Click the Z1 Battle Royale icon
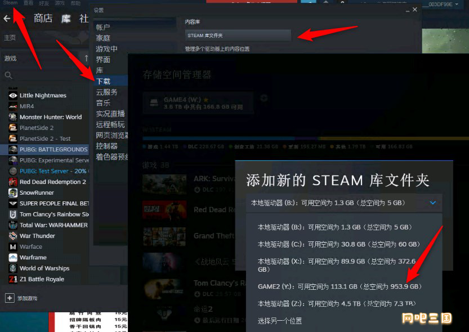 (x=13, y=279)
